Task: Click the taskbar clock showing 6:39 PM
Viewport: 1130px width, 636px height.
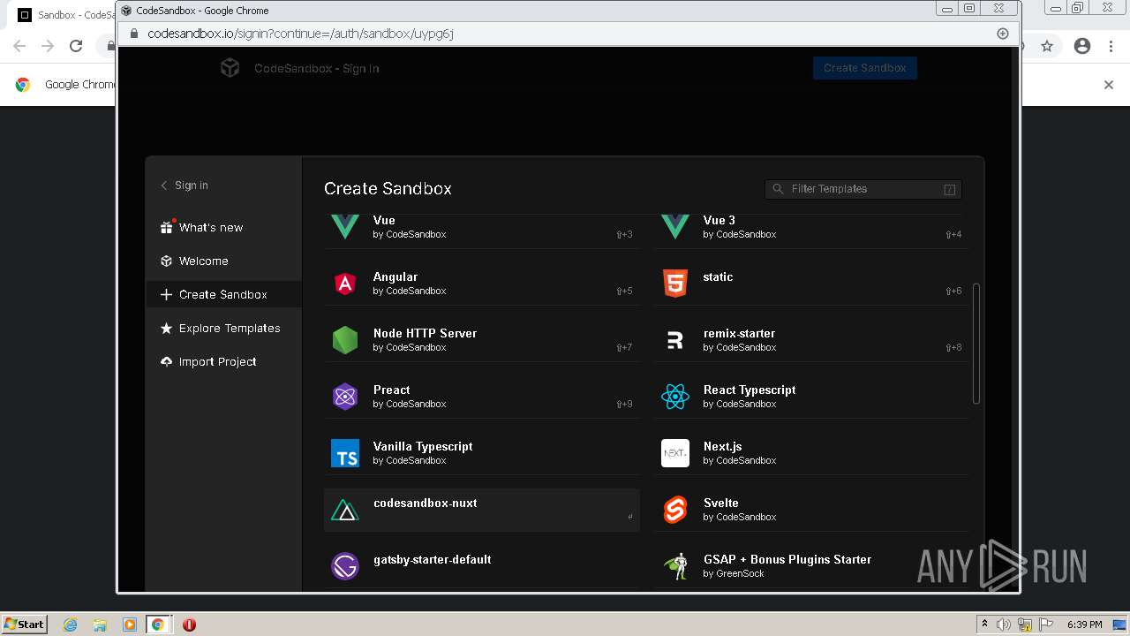Action: (x=1084, y=625)
